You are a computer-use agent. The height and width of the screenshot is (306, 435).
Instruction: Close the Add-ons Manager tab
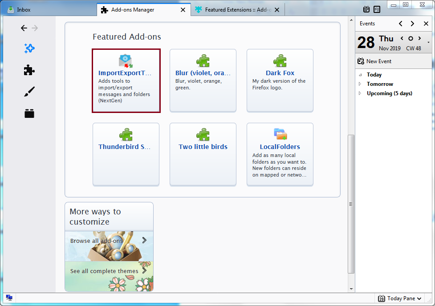pyautogui.click(x=183, y=10)
